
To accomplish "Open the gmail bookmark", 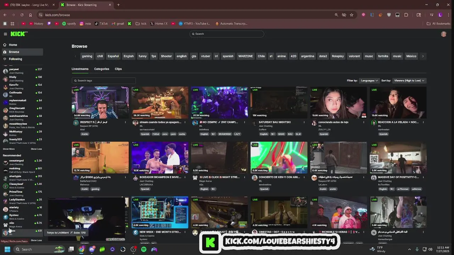I will pos(118,24).
